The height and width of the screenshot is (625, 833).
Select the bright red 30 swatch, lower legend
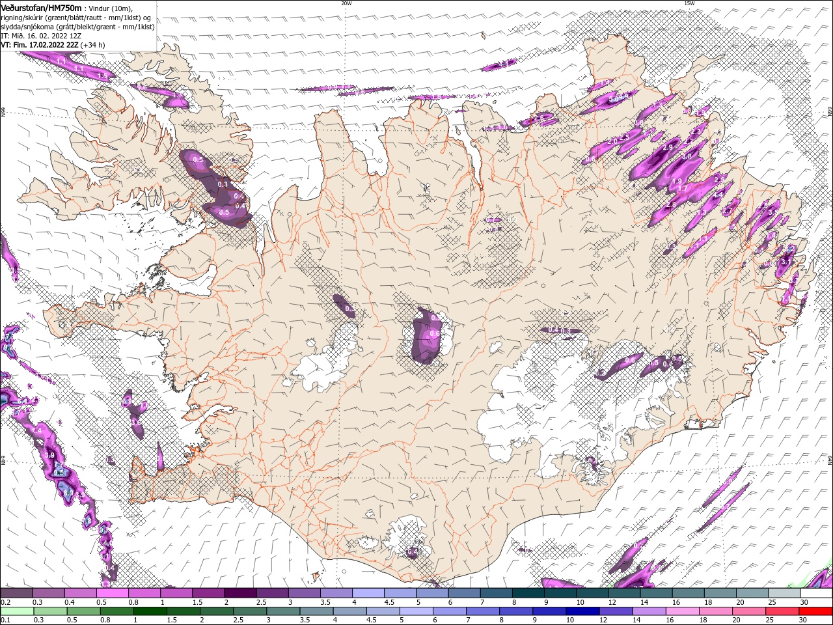817,611
